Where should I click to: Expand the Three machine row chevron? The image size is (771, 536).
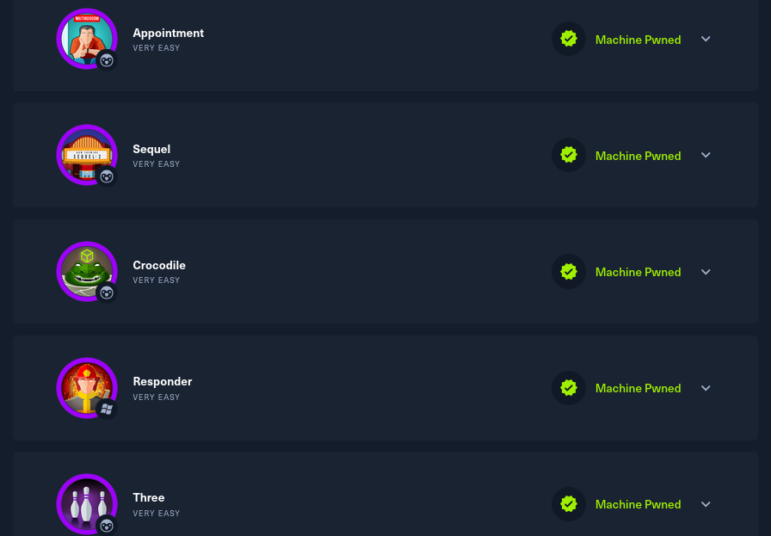[x=706, y=504]
